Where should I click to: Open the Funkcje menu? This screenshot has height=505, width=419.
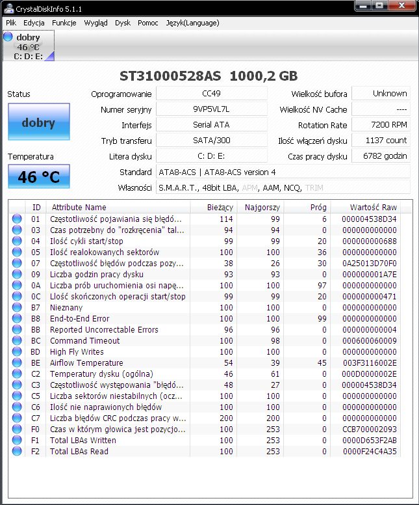64,23
